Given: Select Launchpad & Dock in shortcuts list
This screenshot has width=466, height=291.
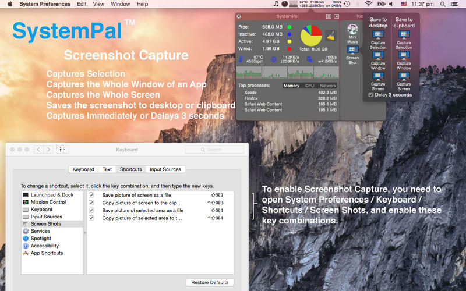Looking at the screenshot, I should (x=52, y=195).
